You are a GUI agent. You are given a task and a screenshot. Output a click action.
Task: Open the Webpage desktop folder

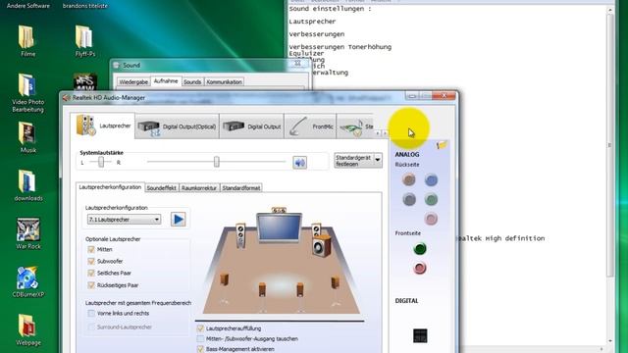click(x=28, y=330)
